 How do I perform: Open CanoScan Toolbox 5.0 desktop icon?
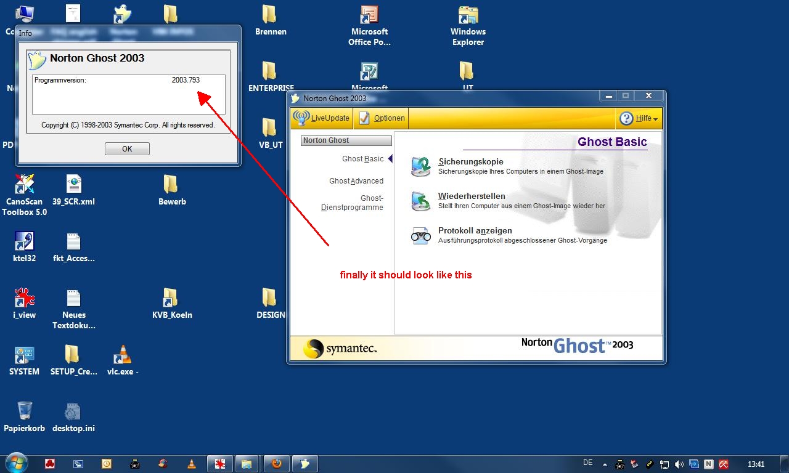(24, 185)
